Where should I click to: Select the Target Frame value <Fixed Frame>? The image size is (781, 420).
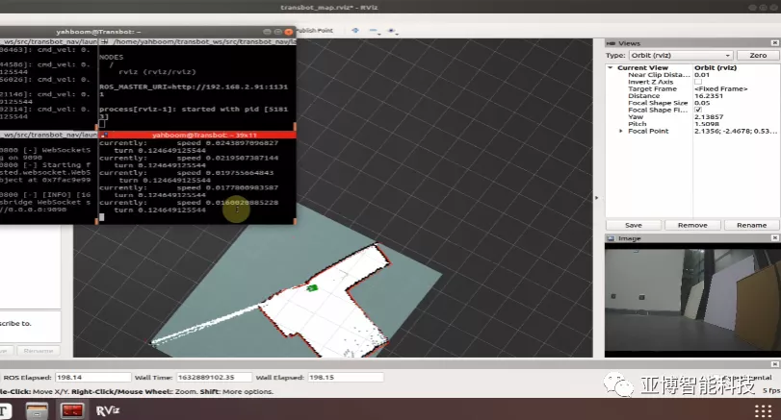[720, 88]
